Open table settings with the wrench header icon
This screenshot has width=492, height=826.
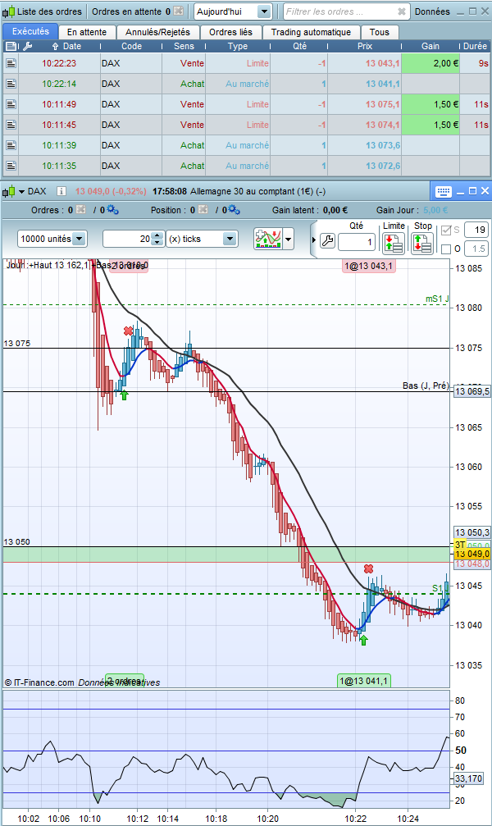pos(28,47)
